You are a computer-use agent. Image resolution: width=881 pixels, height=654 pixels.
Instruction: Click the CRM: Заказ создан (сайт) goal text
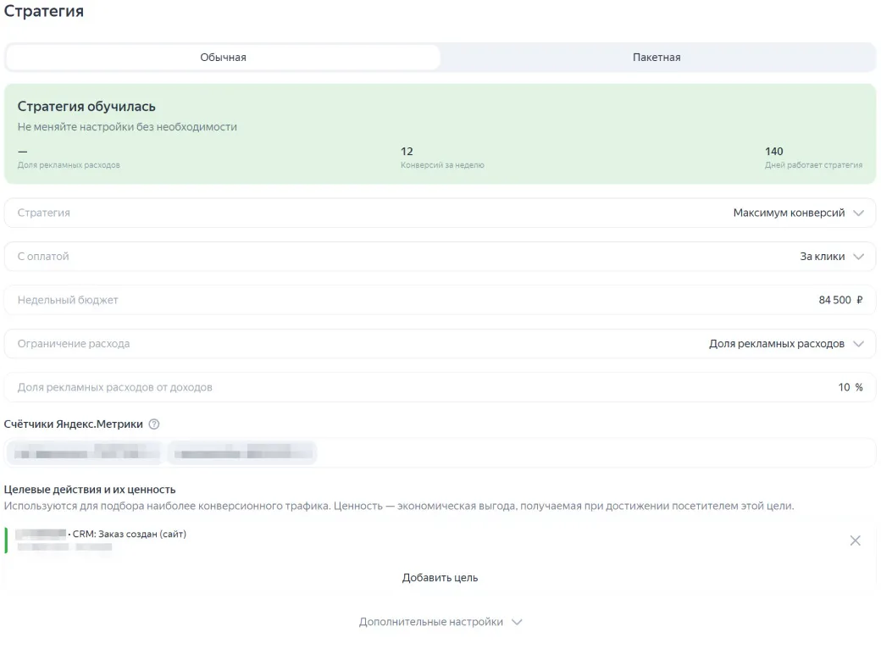pyautogui.click(x=130, y=534)
